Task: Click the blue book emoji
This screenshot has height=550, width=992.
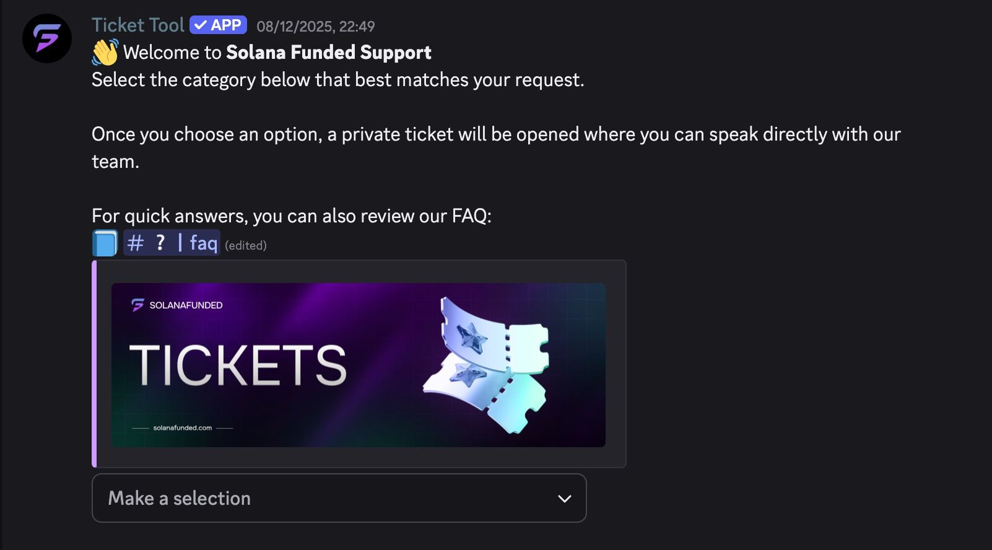Action: pos(105,243)
